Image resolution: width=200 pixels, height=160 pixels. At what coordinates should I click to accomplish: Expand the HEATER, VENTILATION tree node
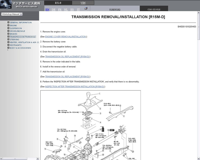[8, 42]
